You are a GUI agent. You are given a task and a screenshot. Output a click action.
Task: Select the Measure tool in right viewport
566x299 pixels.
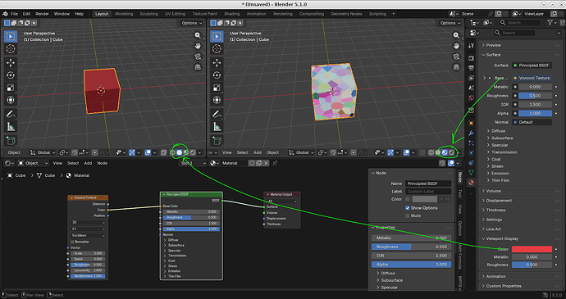coord(217,127)
